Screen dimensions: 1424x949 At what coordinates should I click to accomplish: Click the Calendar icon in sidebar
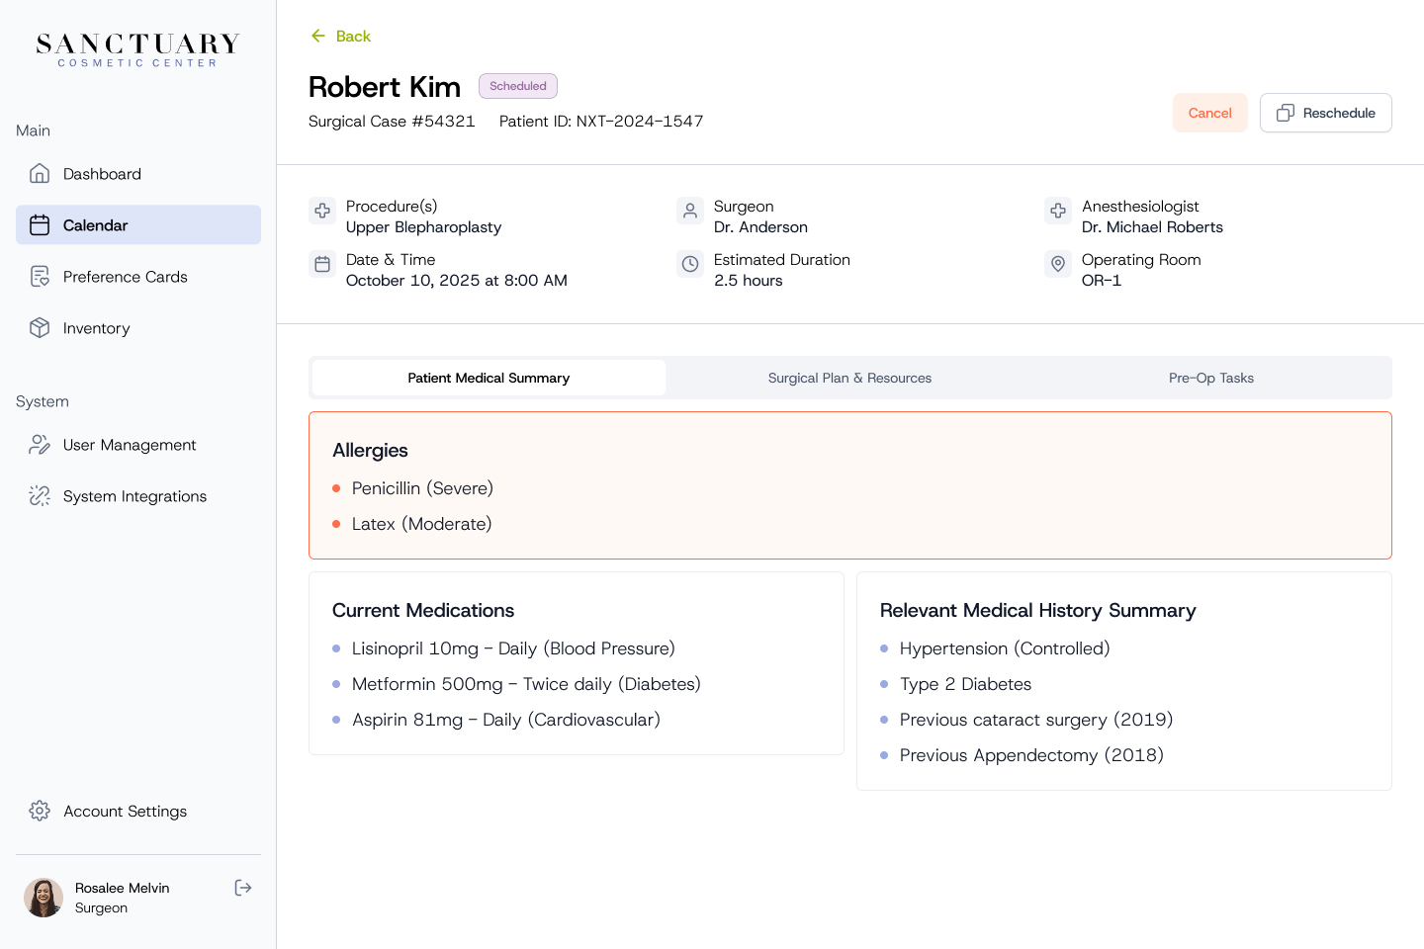tap(40, 225)
